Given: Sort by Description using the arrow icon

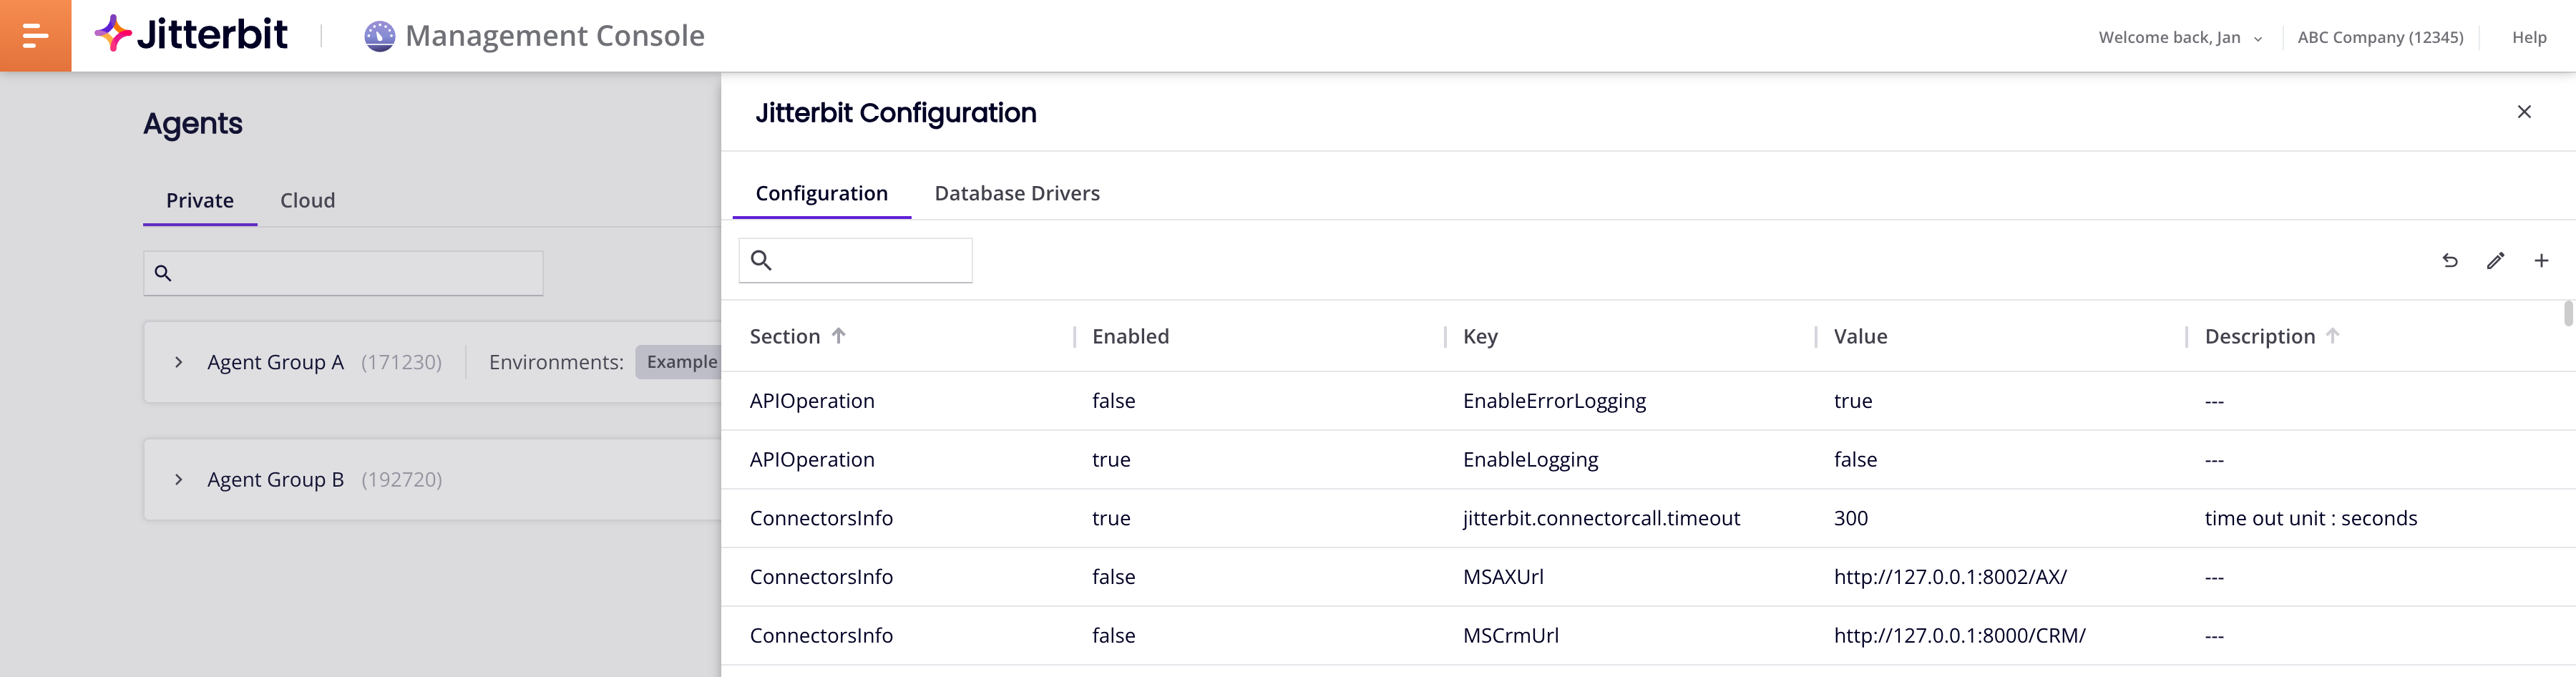Looking at the screenshot, I should (x=2333, y=336).
